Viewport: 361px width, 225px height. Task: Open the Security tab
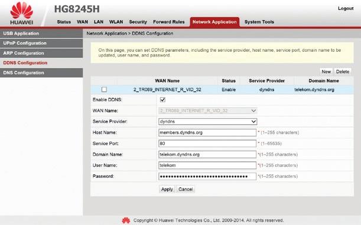pos(138,22)
